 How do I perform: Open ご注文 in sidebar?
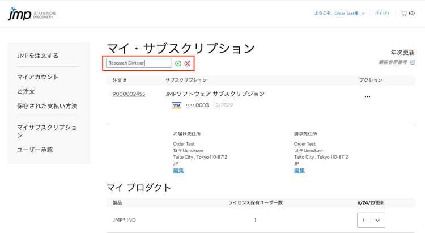[26, 92]
